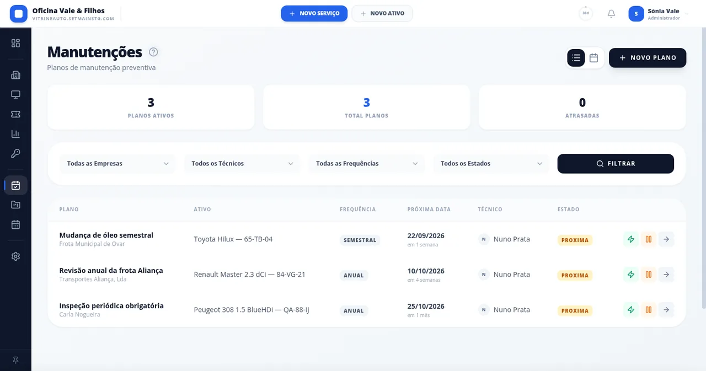The image size is (706, 371).
Task: Click the Planos Ativos summary card
Action: 151,107
